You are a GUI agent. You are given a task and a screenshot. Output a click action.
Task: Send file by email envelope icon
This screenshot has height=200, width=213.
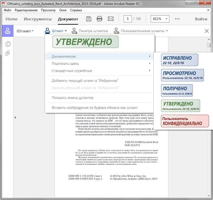[110, 19]
